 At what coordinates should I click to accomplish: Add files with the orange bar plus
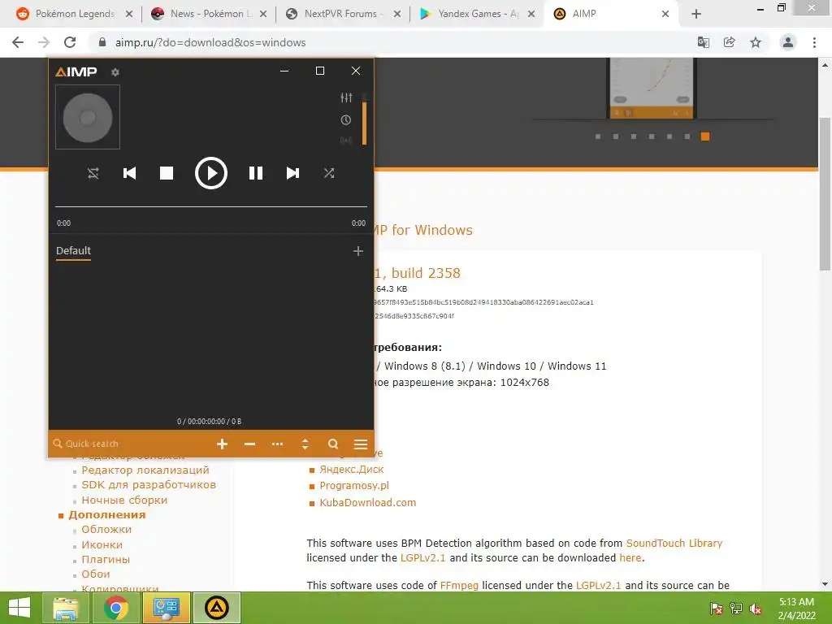(223, 444)
